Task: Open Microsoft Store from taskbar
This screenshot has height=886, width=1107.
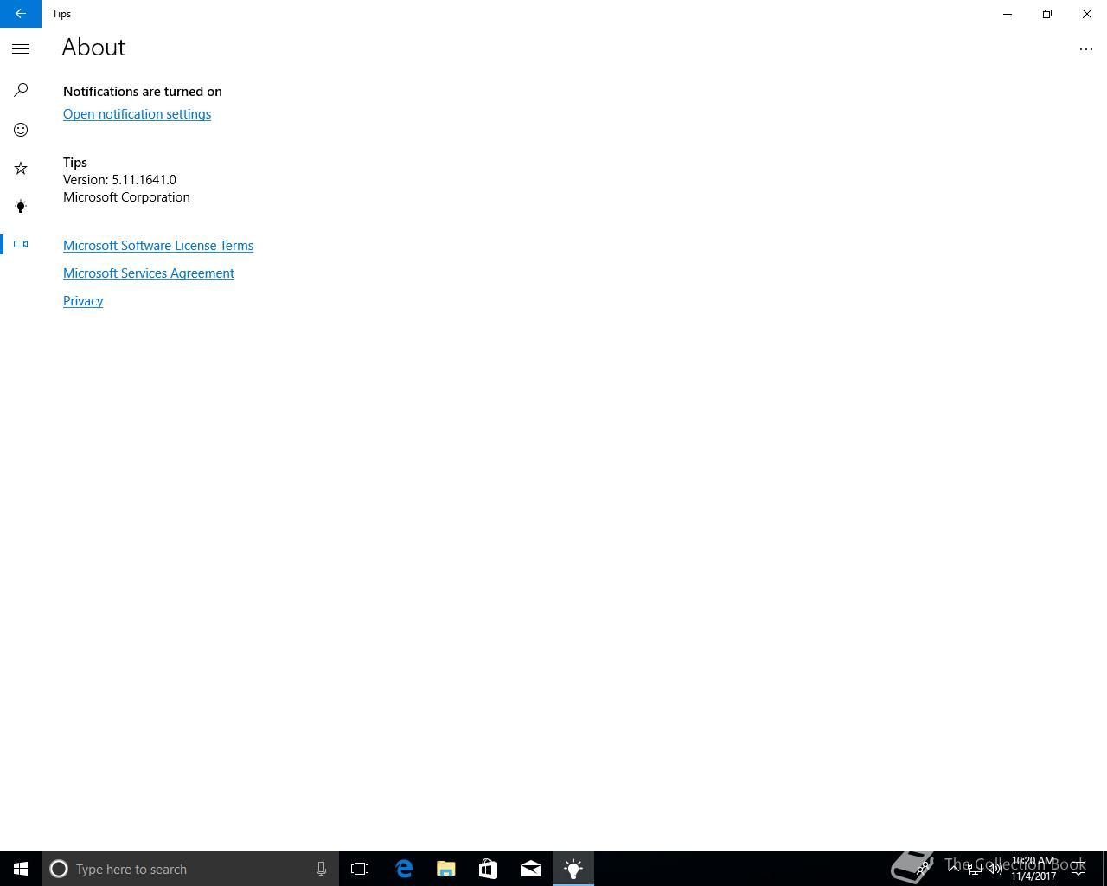Action: [488, 869]
